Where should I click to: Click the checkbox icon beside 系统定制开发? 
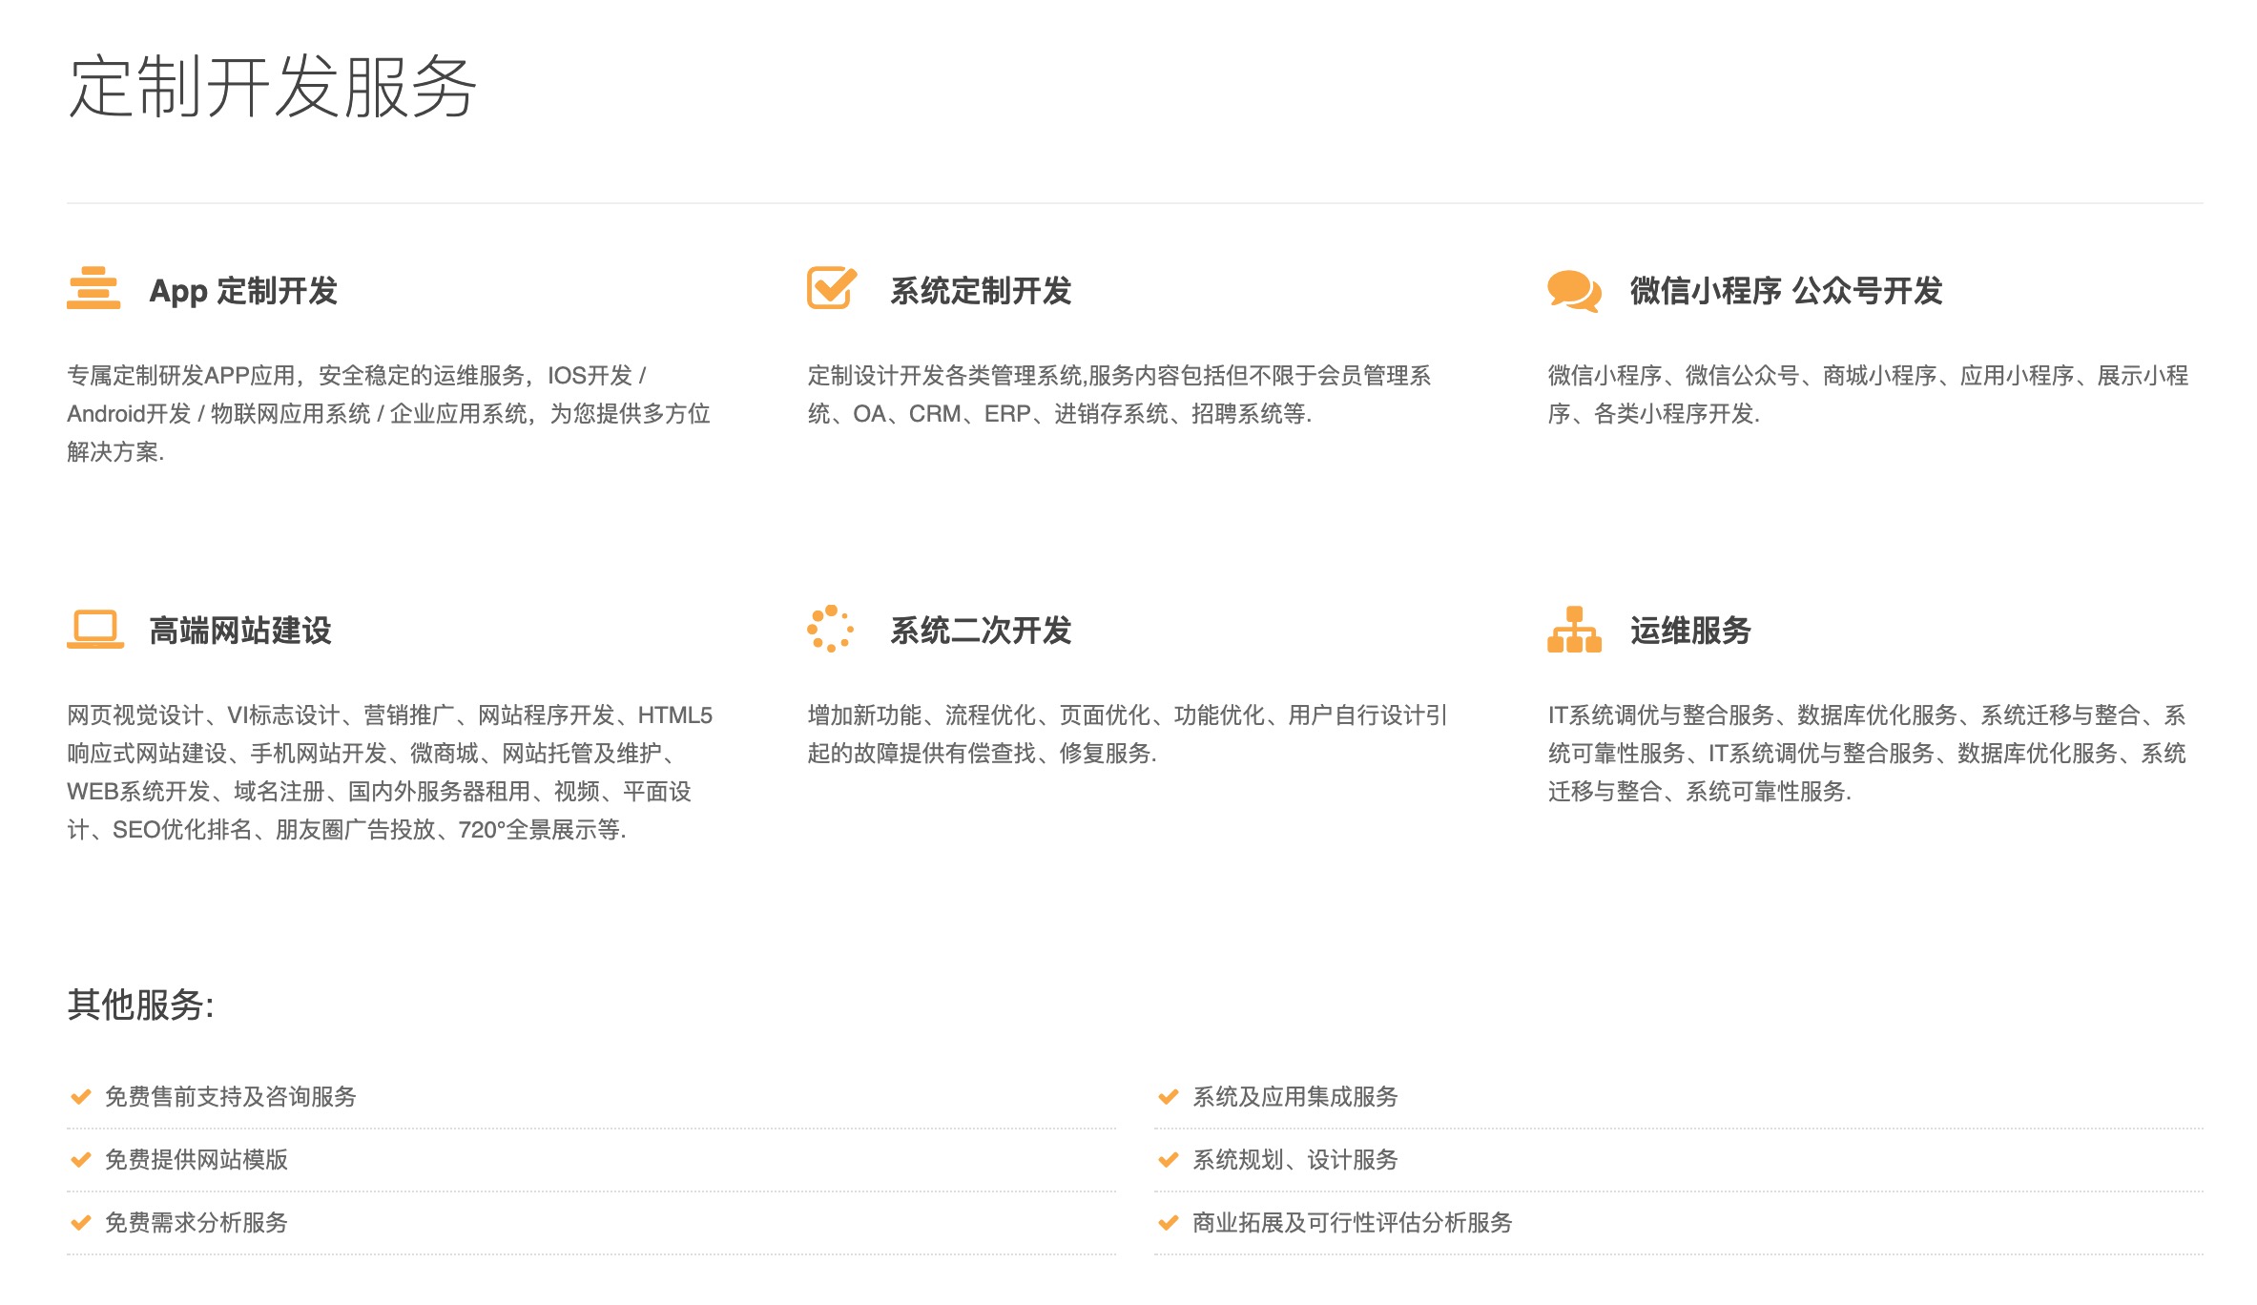click(831, 287)
